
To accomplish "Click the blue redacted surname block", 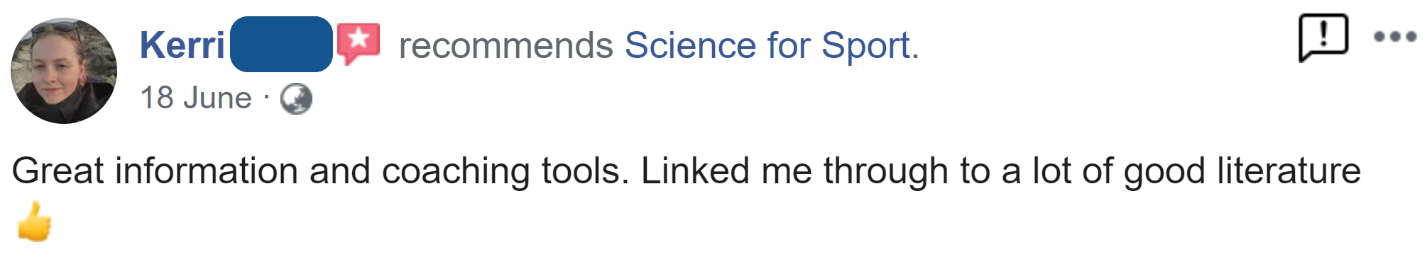I will coord(281,45).
